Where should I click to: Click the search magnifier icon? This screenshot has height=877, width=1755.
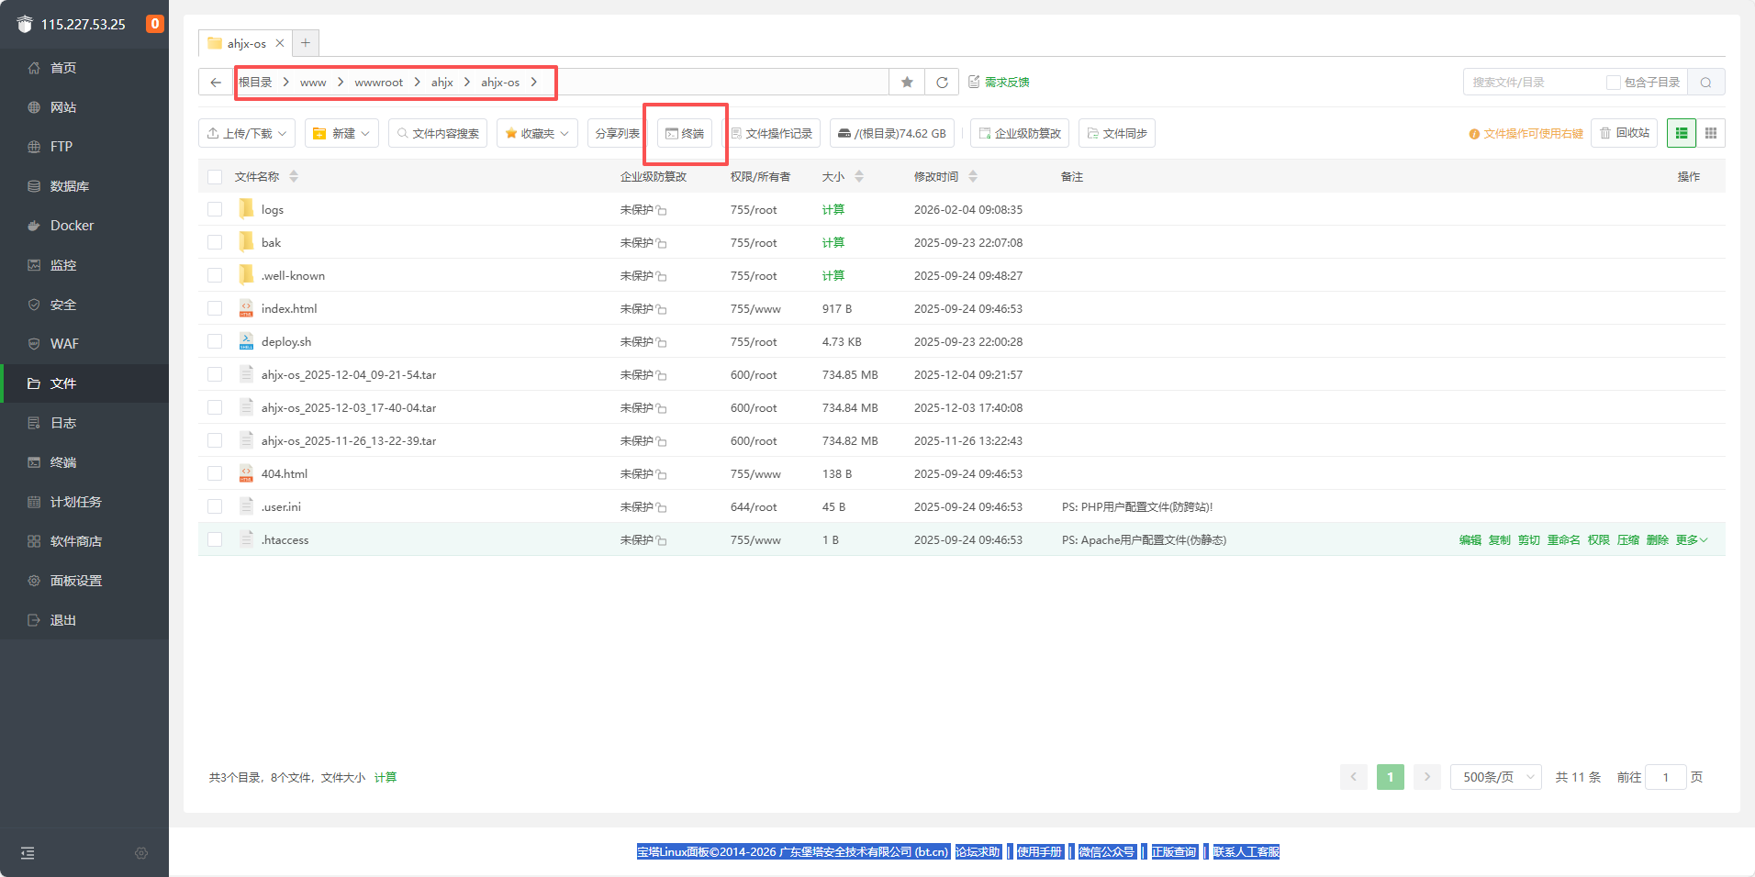(1705, 83)
